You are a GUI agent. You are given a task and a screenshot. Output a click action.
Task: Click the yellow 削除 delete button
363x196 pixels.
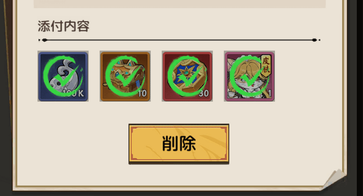179,143
